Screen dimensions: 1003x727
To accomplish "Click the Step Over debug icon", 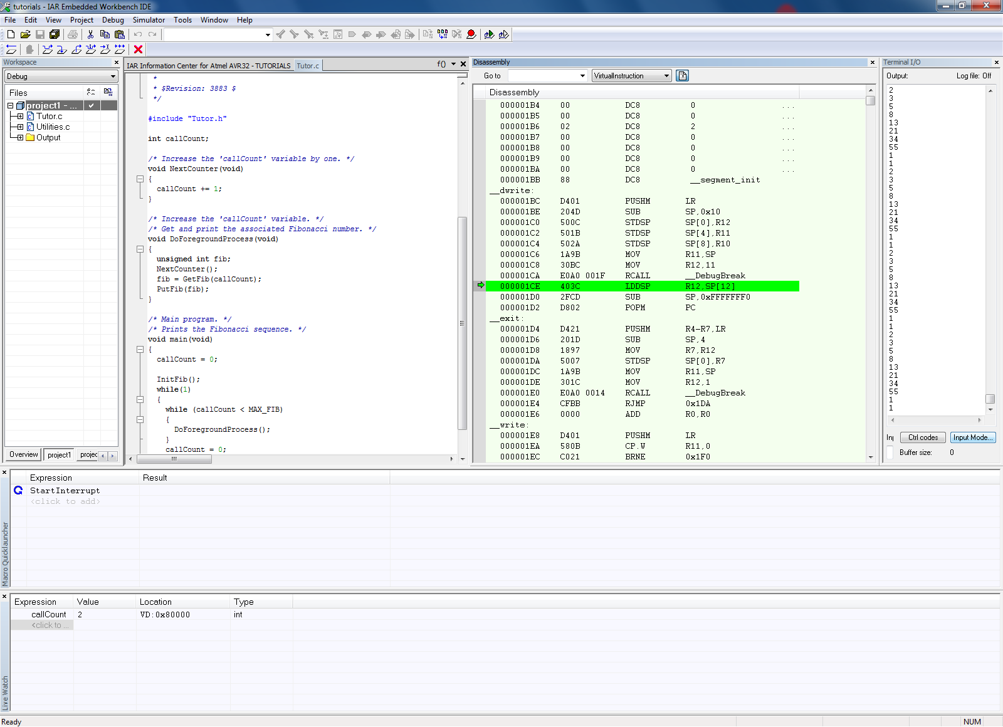I will (x=48, y=50).
